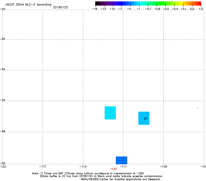Click the color bar label -0.4
Viewport: 206px width, 181px height.
tap(175, 9)
